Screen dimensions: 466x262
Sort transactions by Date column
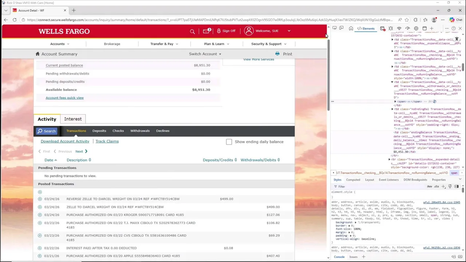(x=51, y=160)
